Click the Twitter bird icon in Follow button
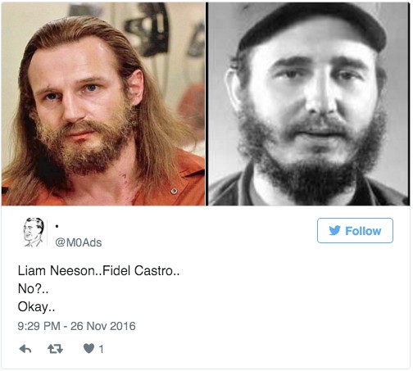The width and height of the screenshot is (413, 371). (x=334, y=230)
